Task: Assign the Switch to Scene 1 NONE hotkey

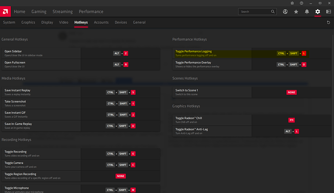Action: tap(291, 92)
